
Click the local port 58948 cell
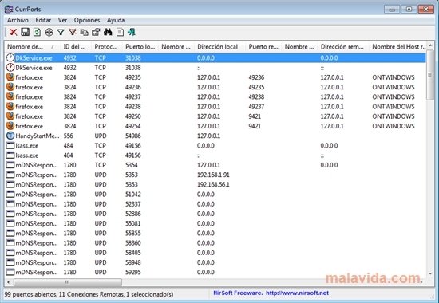click(x=133, y=262)
